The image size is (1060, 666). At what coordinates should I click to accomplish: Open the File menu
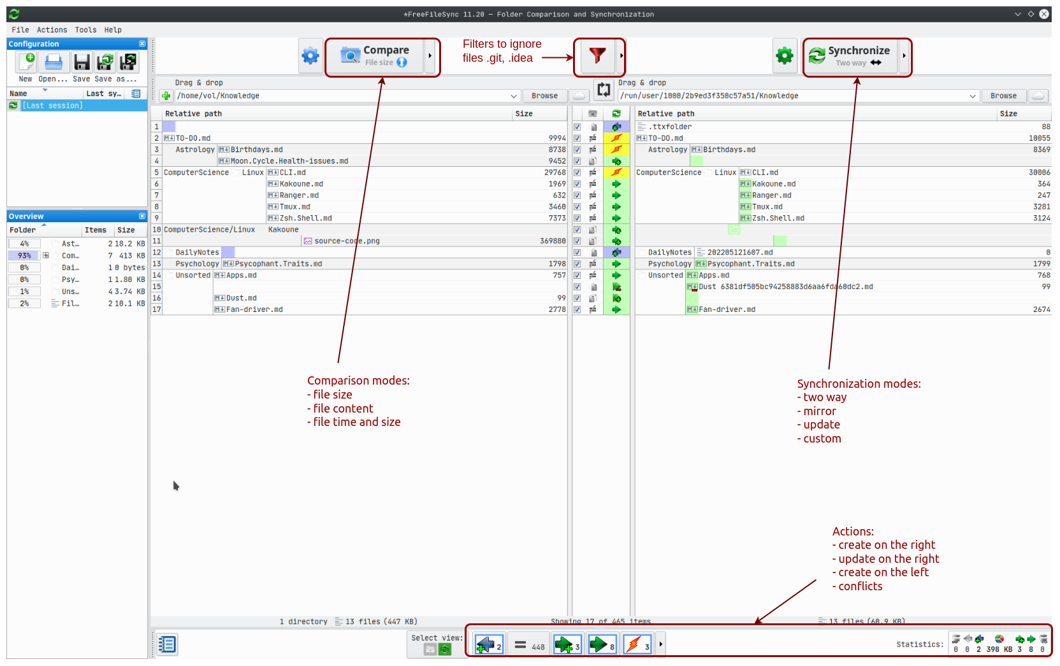point(20,30)
